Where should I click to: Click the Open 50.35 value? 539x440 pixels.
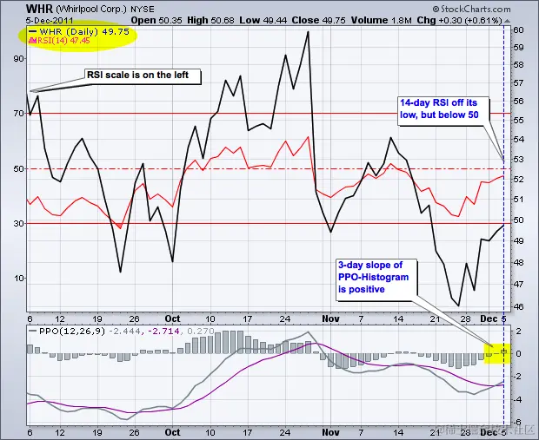(x=156, y=20)
